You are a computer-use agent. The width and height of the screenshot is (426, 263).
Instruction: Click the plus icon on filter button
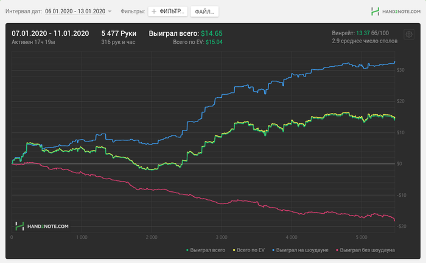pos(154,12)
